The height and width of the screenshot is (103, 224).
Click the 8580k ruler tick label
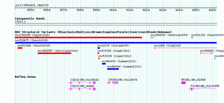coord(81,10)
